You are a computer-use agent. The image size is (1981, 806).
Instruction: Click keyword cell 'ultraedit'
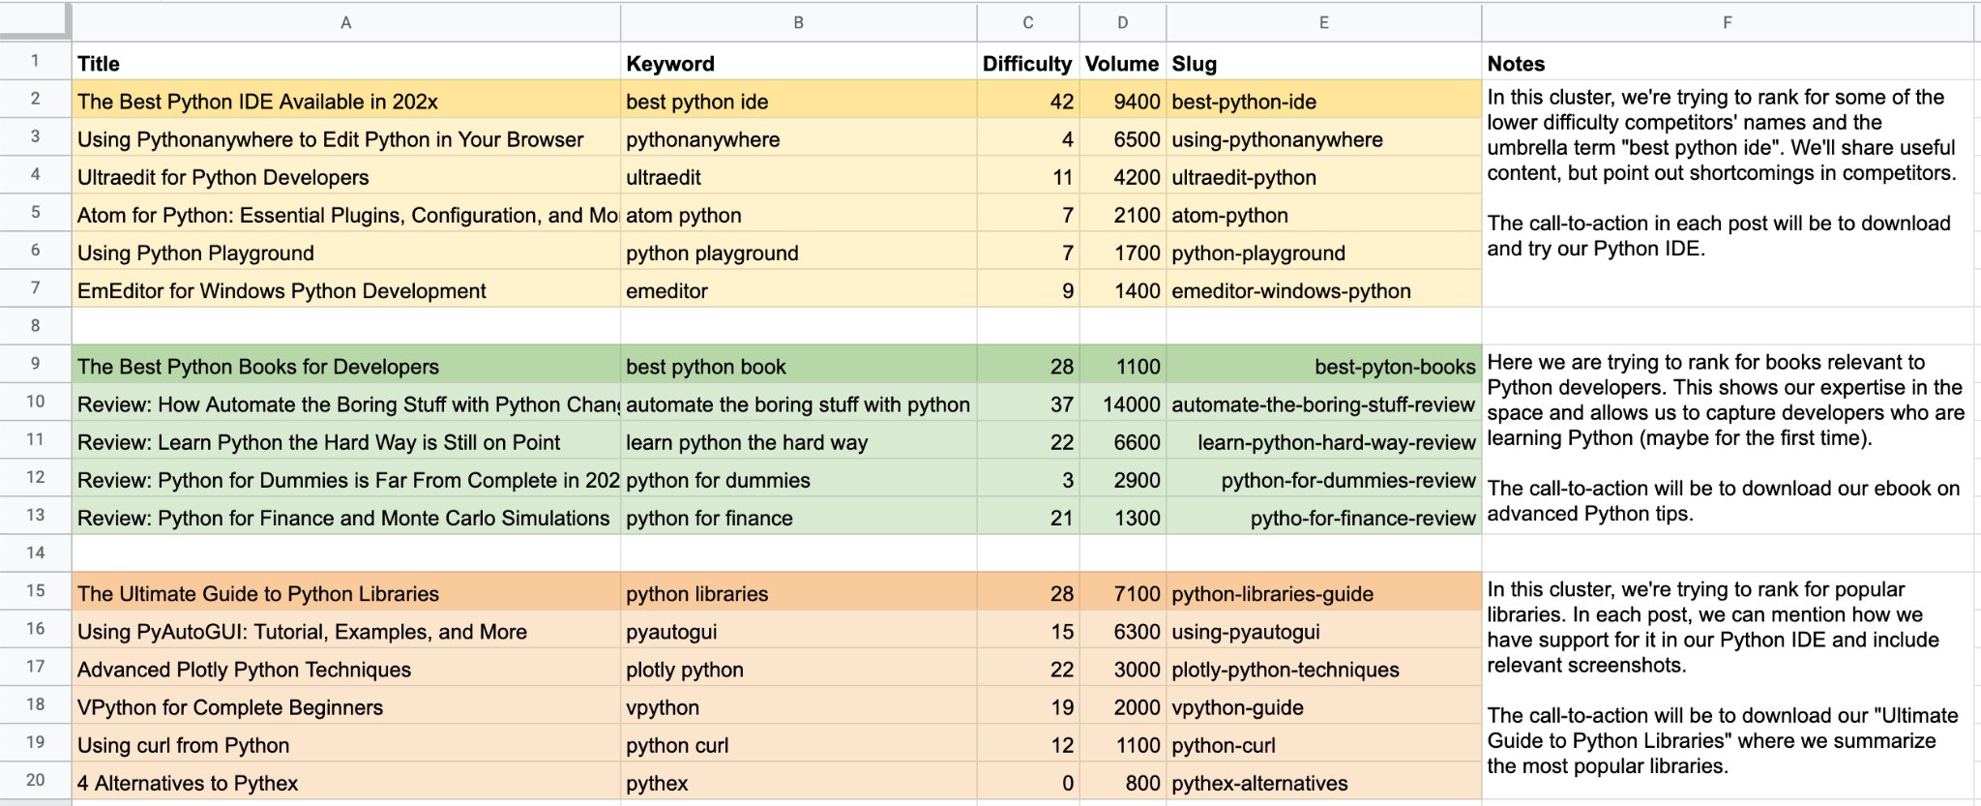pos(798,175)
